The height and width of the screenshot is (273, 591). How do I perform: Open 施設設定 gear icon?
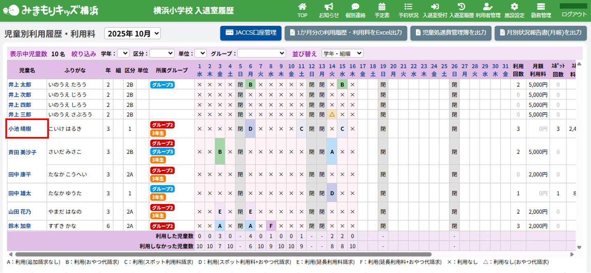pyautogui.click(x=514, y=10)
